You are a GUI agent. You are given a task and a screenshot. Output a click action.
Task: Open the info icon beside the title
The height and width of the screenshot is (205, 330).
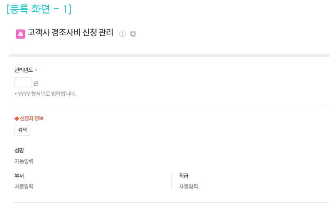point(122,34)
